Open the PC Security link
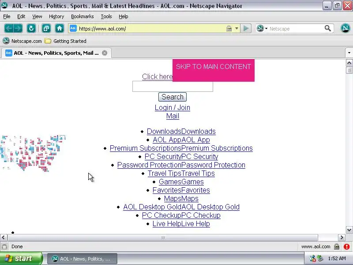 tap(181, 156)
